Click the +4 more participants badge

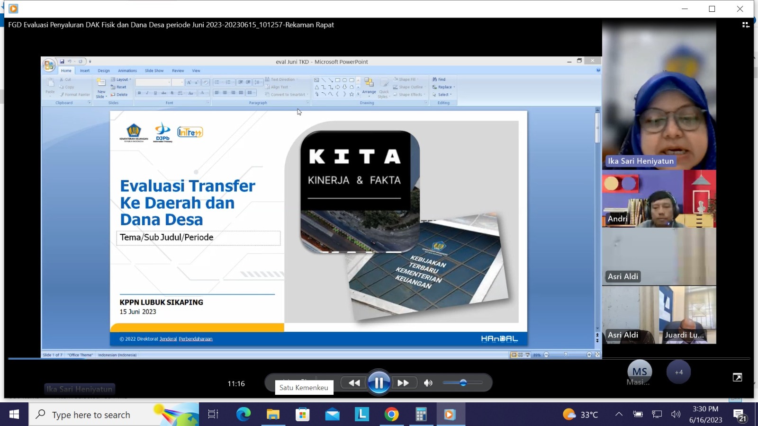pos(678,372)
